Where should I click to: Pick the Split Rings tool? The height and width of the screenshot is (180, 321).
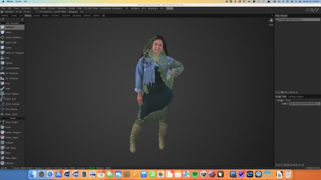[x=10, y=148]
